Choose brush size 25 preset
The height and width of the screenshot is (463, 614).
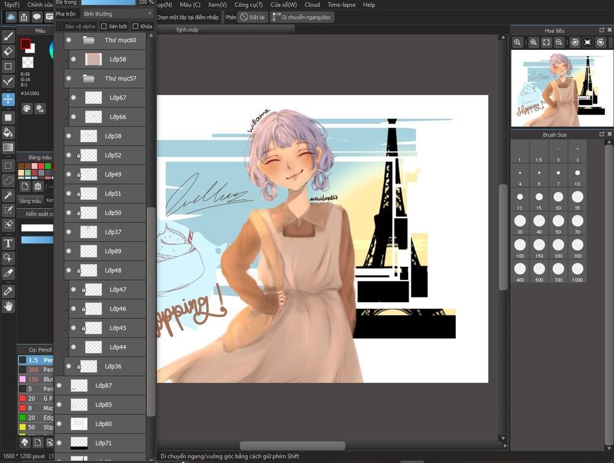point(577,199)
